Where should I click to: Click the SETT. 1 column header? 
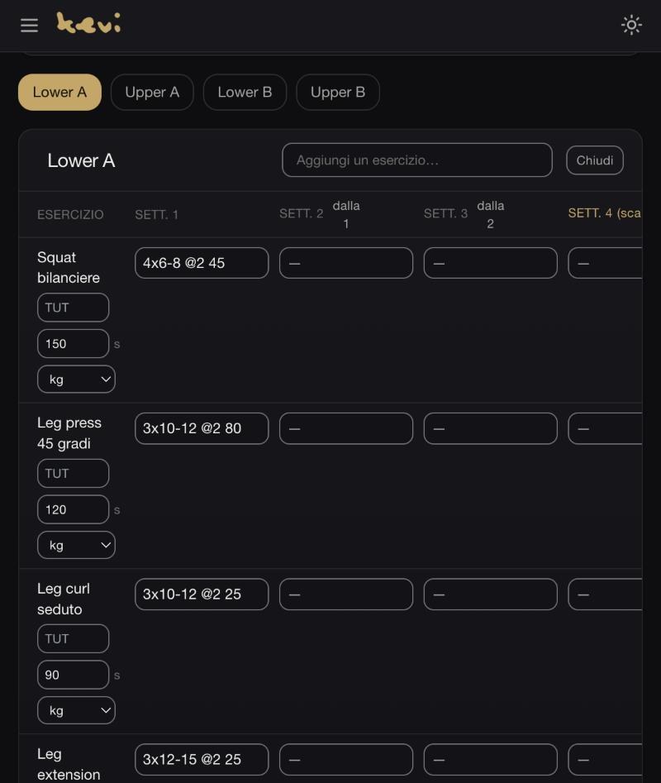[156, 215]
